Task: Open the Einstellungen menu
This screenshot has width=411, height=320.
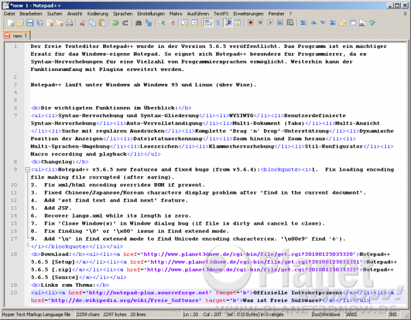Action: [x=151, y=13]
